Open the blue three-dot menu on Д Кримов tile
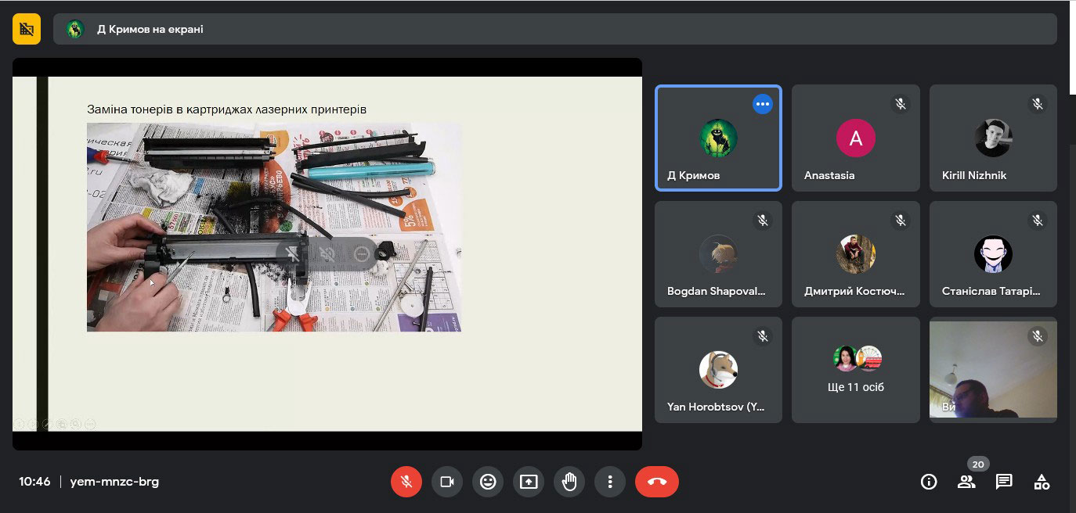 point(763,104)
